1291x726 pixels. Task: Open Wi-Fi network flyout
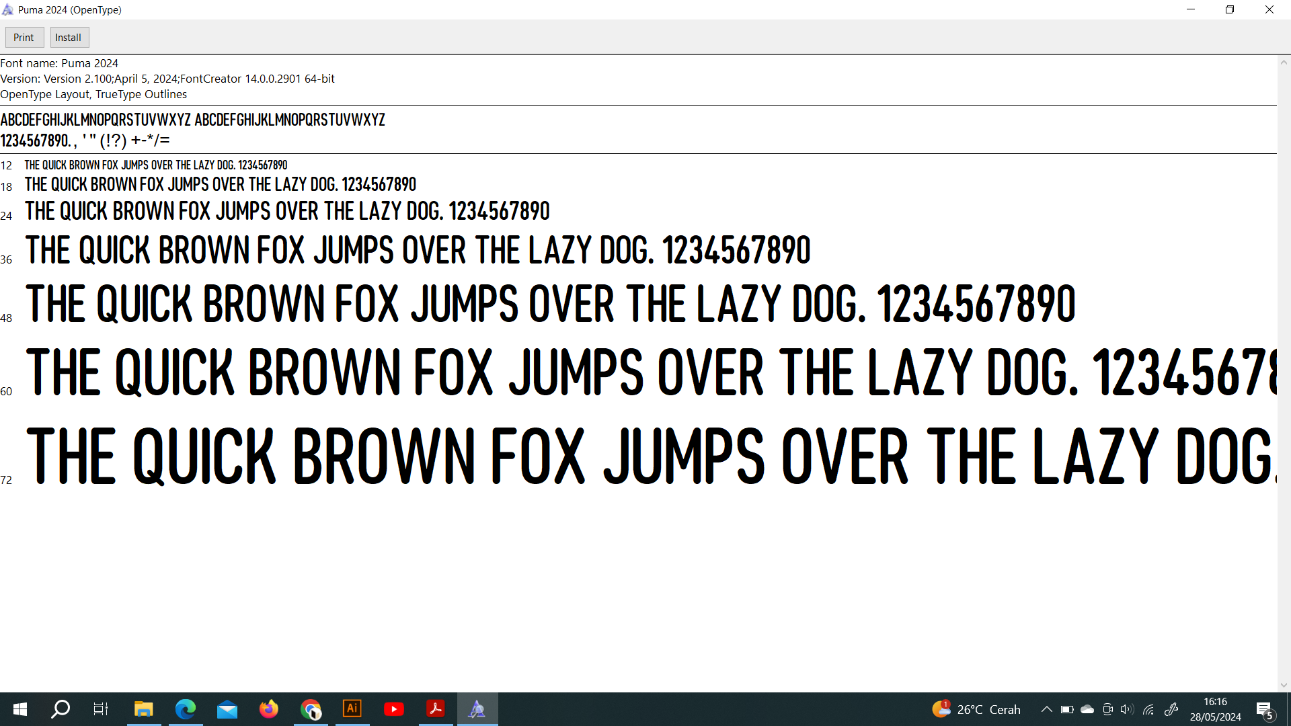pyautogui.click(x=1148, y=709)
